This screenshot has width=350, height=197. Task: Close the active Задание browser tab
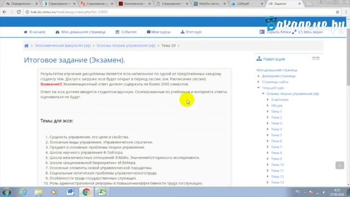[300, 4]
